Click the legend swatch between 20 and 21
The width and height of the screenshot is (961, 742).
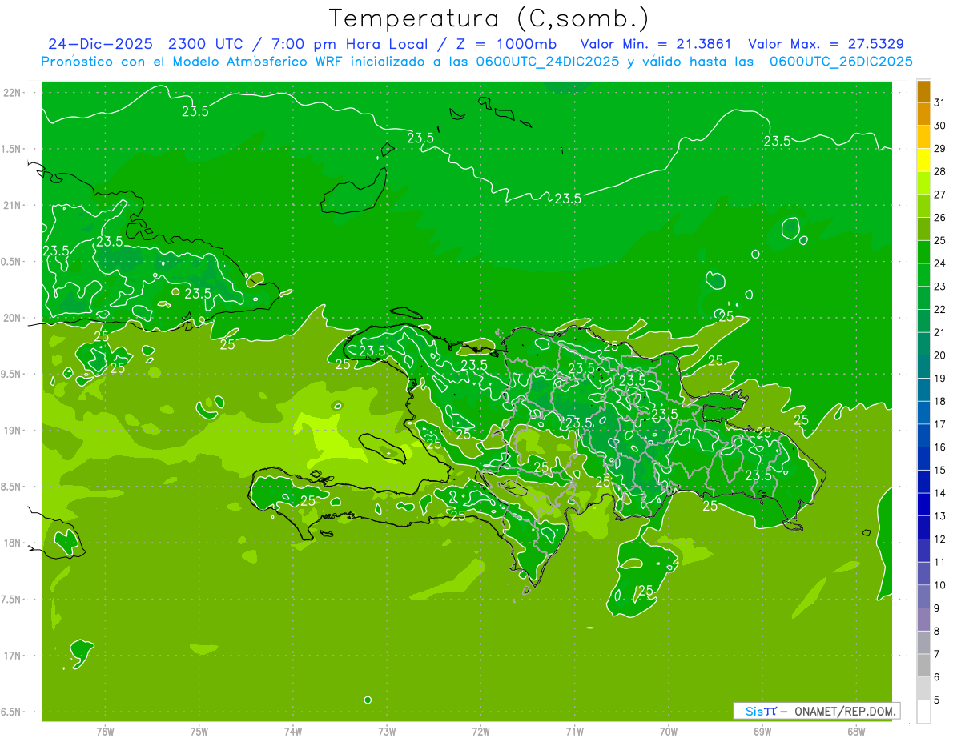923,344
